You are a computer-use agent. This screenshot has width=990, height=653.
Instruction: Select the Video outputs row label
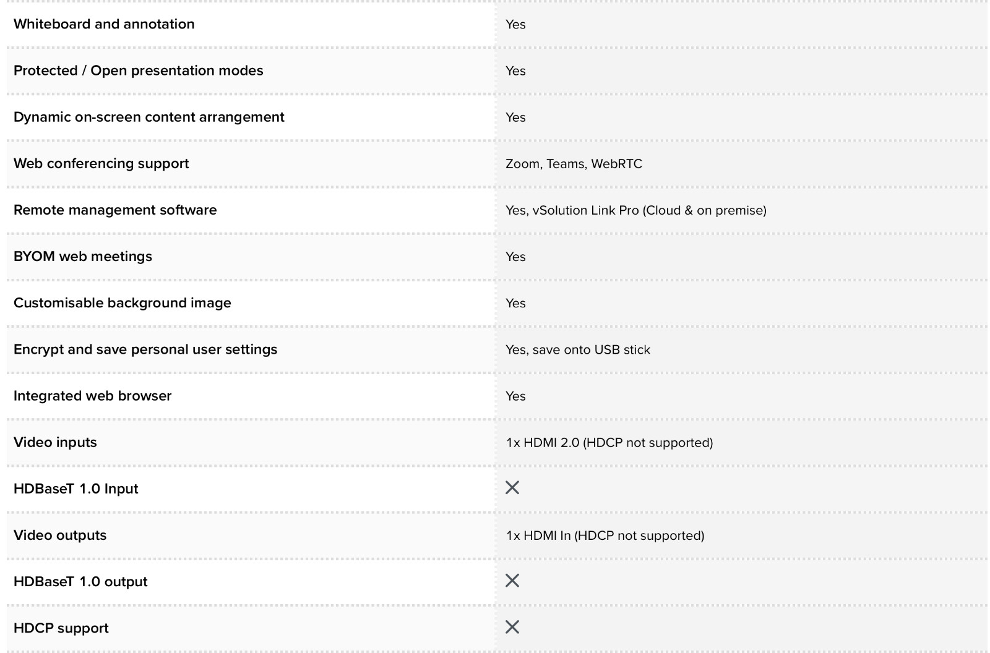pos(60,535)
